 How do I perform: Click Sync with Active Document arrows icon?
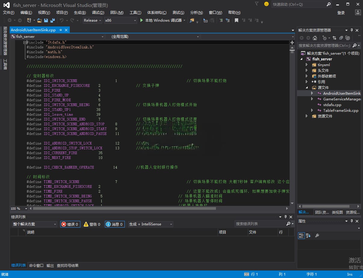334,38
